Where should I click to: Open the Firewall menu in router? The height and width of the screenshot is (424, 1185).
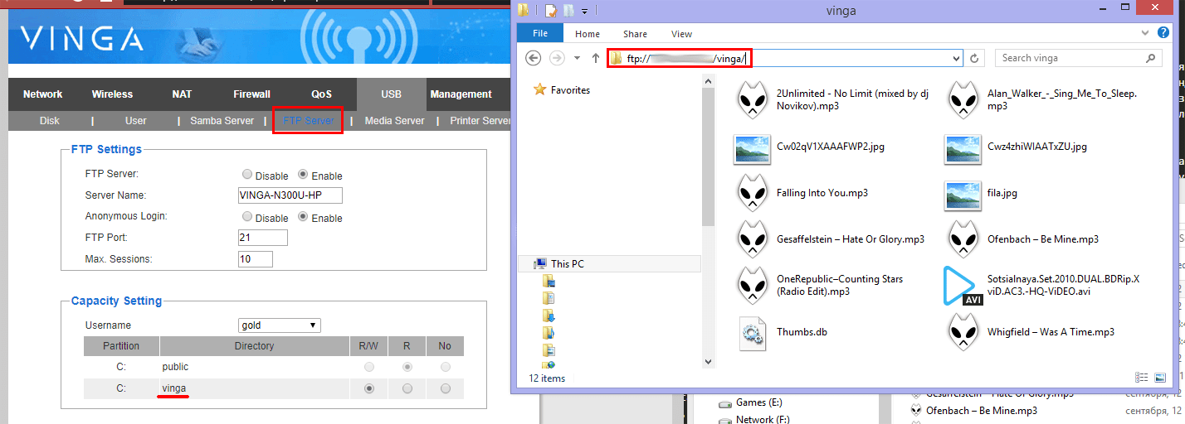[251, 94]
